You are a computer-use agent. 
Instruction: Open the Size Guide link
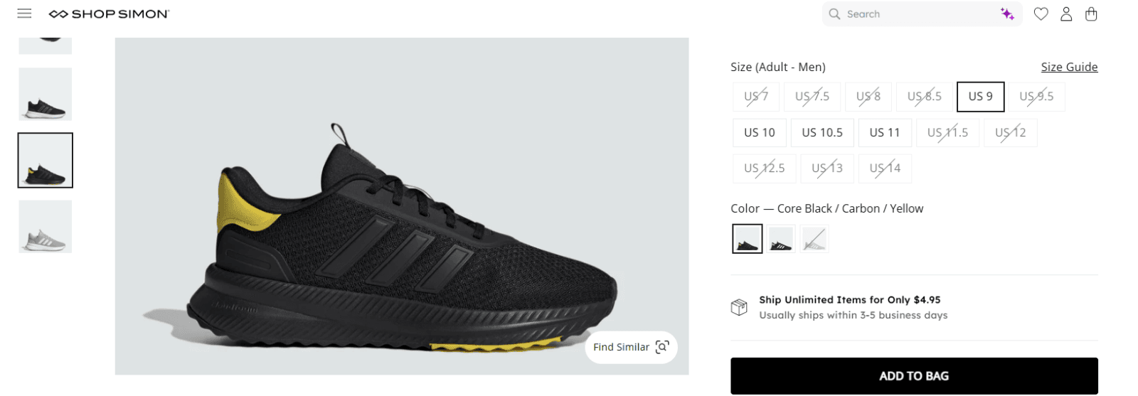pyautogui.click(x=1069, y=67)
